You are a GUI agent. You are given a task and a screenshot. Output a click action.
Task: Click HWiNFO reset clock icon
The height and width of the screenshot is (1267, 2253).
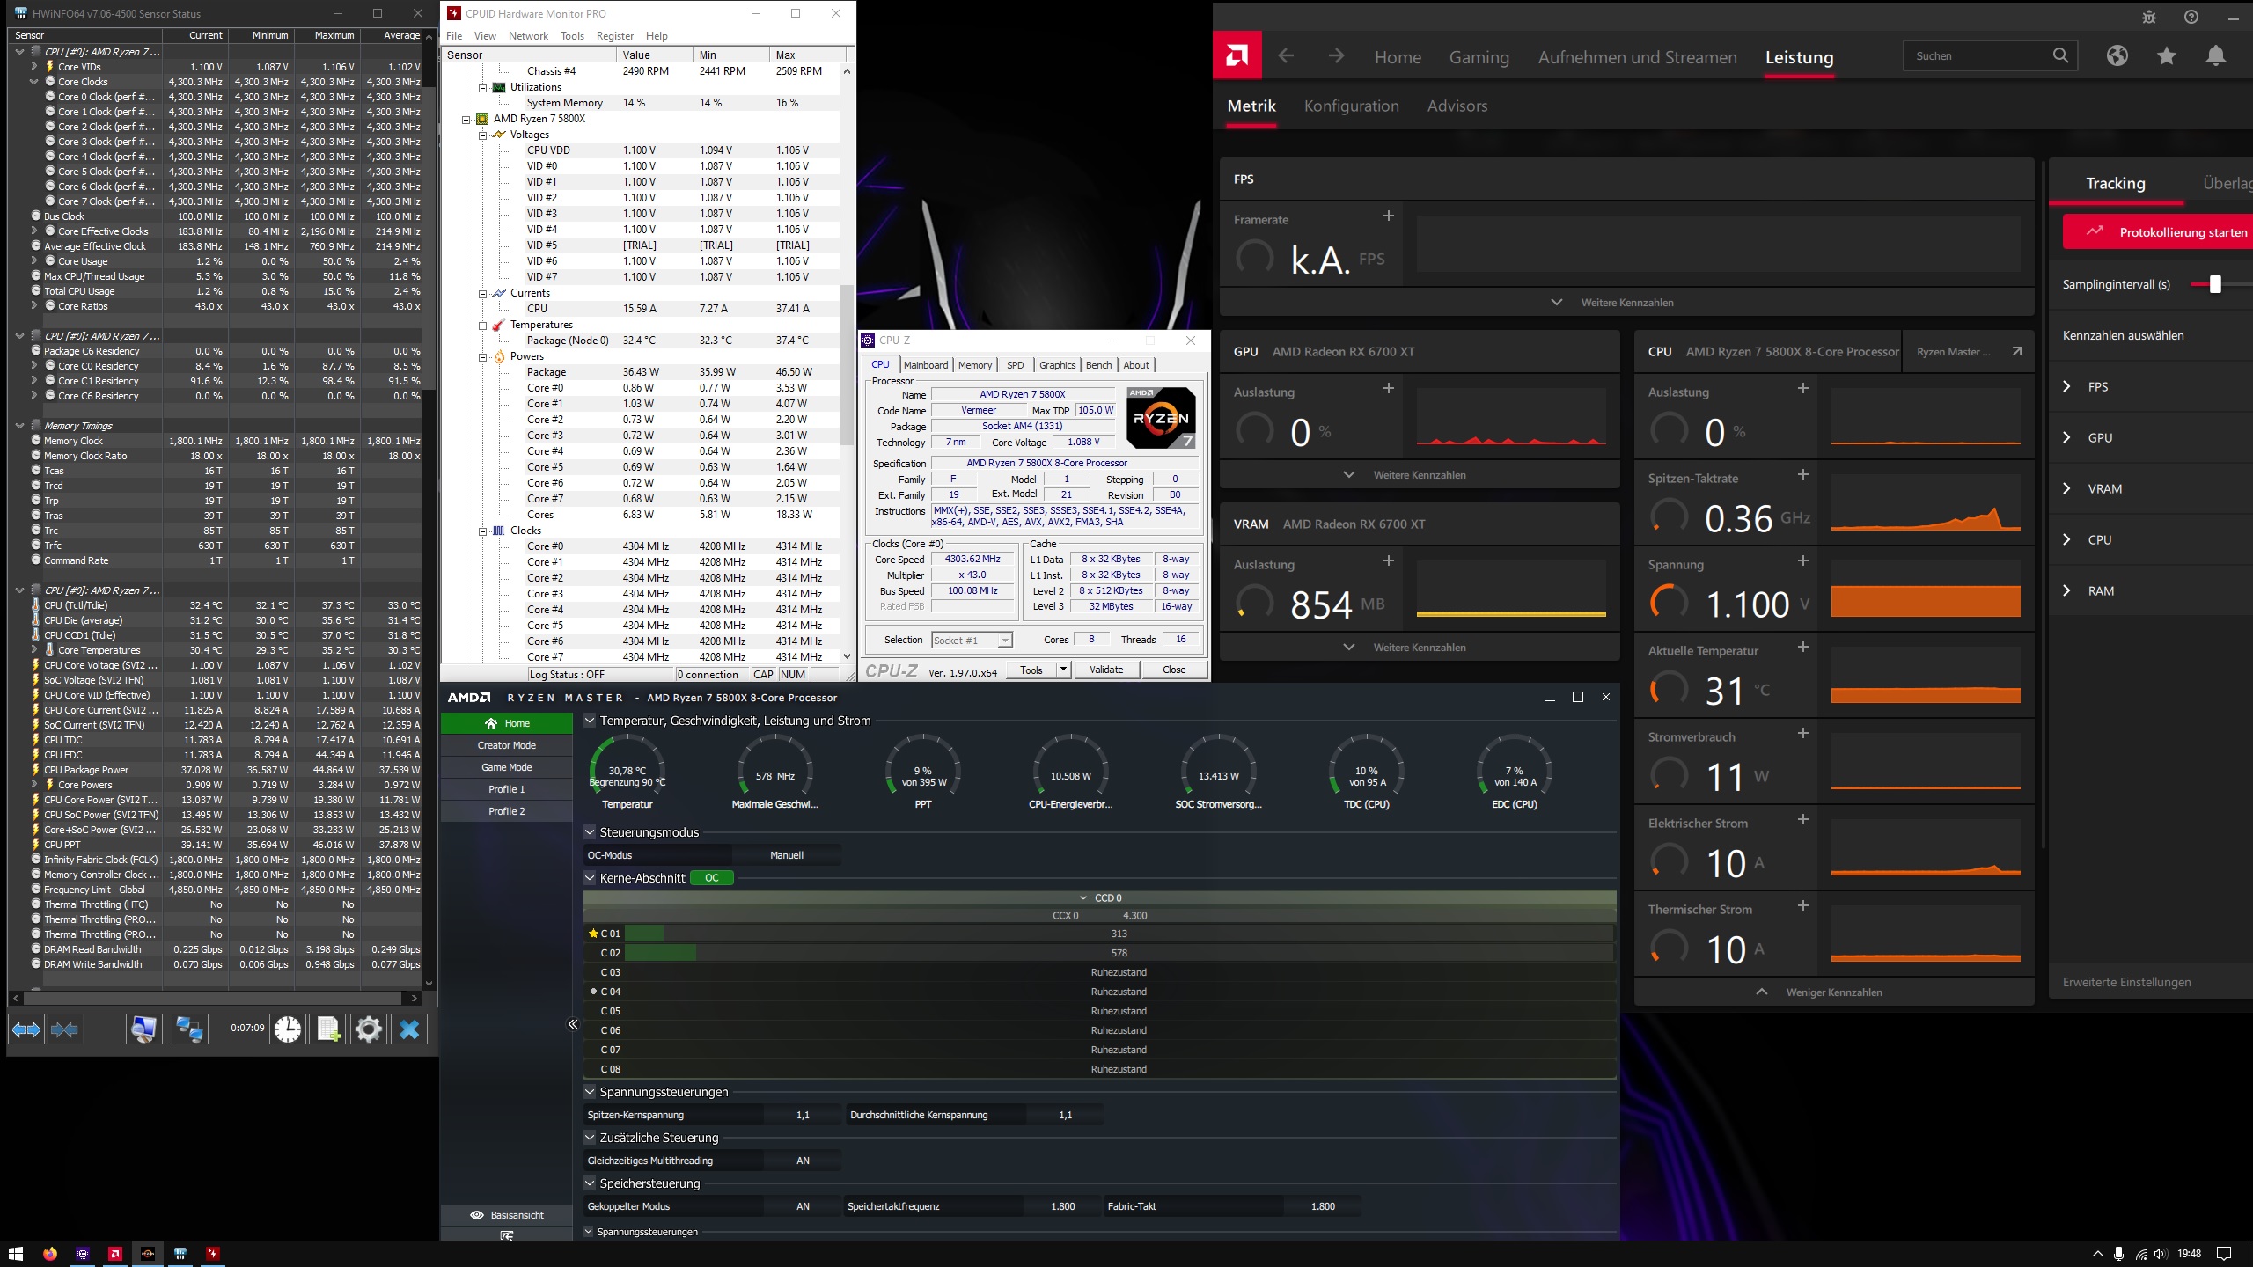(287, 1029)
